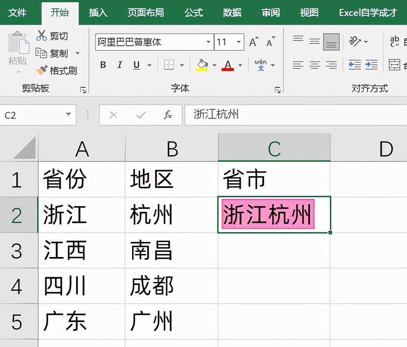
Task: Switch to the 审阅 (Review) tab
Action: (x=271, y=12)
